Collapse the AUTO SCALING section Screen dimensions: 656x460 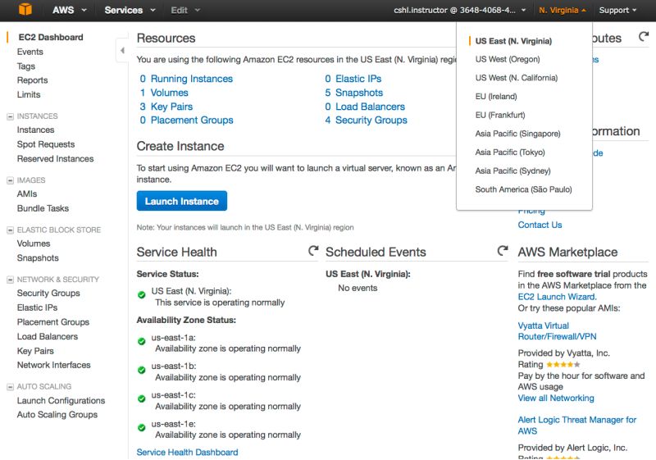pos(10,387)
